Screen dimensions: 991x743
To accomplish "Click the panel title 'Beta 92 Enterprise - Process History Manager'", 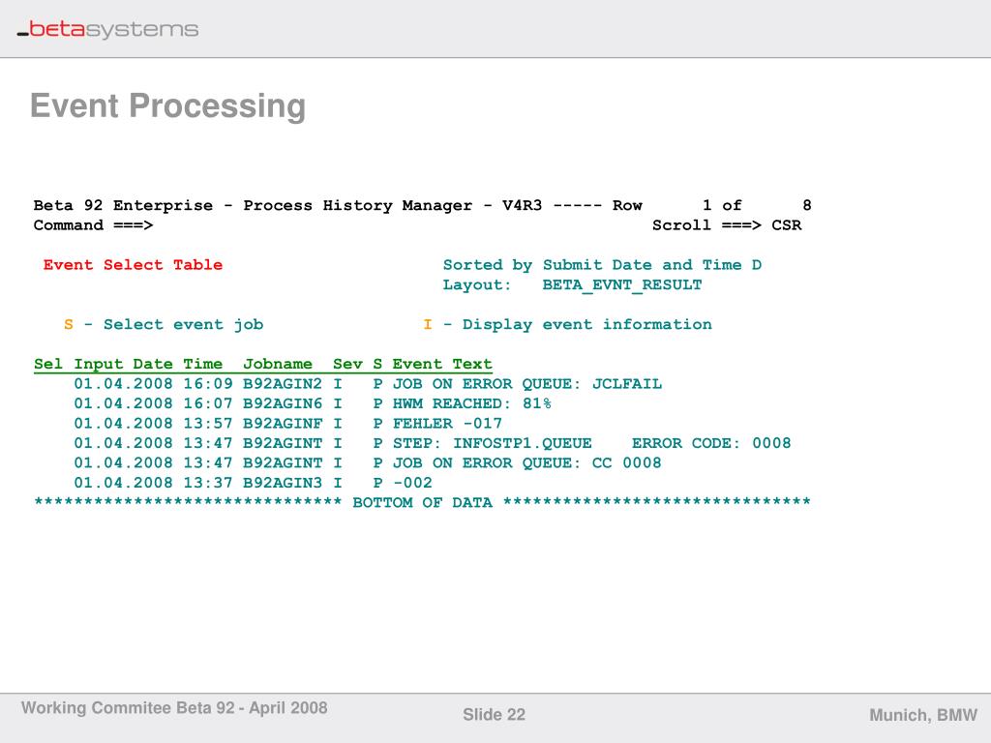I will pyautogui.click(x=253, y=205).
